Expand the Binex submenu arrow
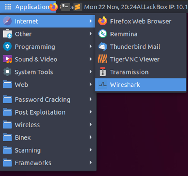Viewport: 188px width, 176px height. (x=91, y=137)
